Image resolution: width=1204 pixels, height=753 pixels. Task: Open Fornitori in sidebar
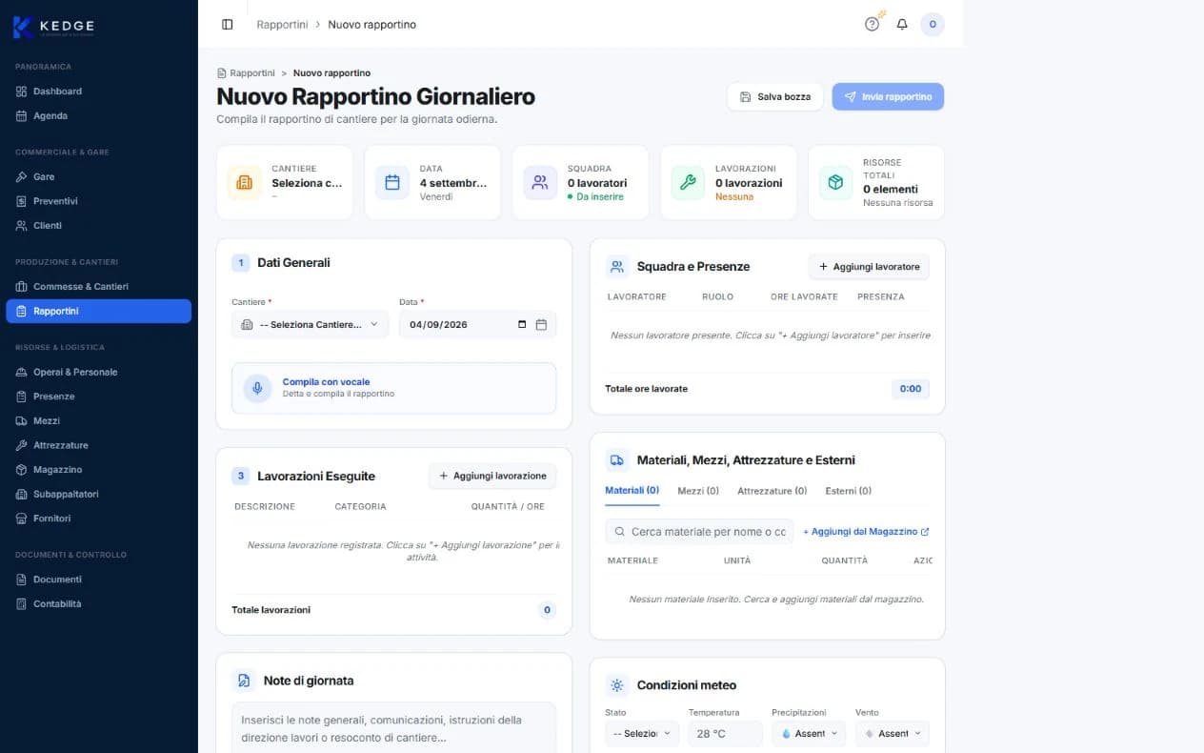[98, 519]
